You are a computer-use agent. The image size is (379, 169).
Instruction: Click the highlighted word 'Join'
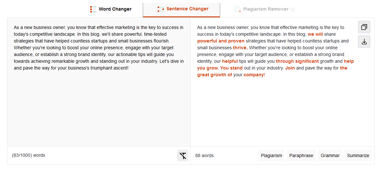[290, 68]
